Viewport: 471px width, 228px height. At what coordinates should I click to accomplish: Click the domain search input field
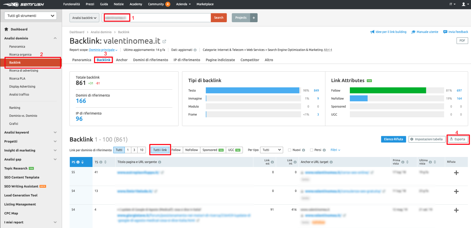pos(156,18)
